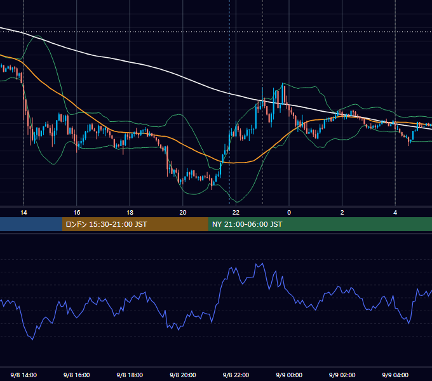Click the 14 hour label on price chart axis
The width and height of the screenshot is (432, 381).
(24, 213)
